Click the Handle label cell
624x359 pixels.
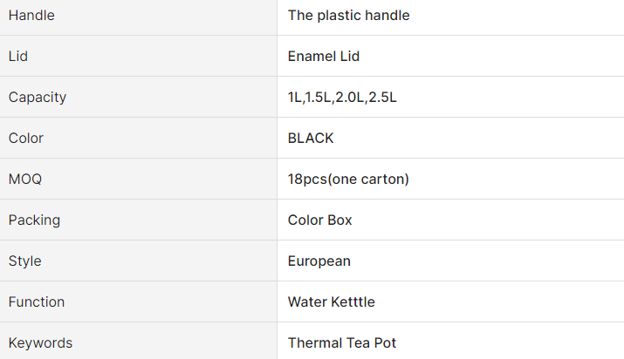[31, 16]
